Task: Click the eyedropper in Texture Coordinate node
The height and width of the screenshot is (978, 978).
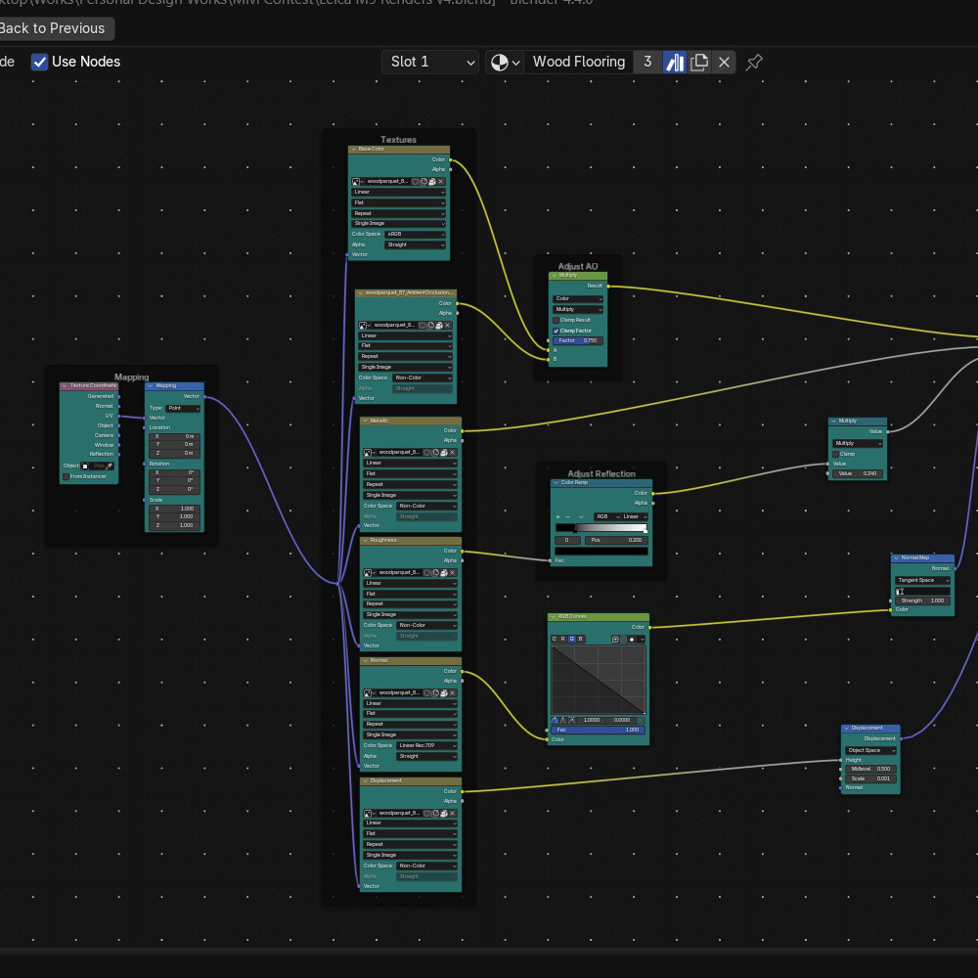Action: click(x=110, y=466)
